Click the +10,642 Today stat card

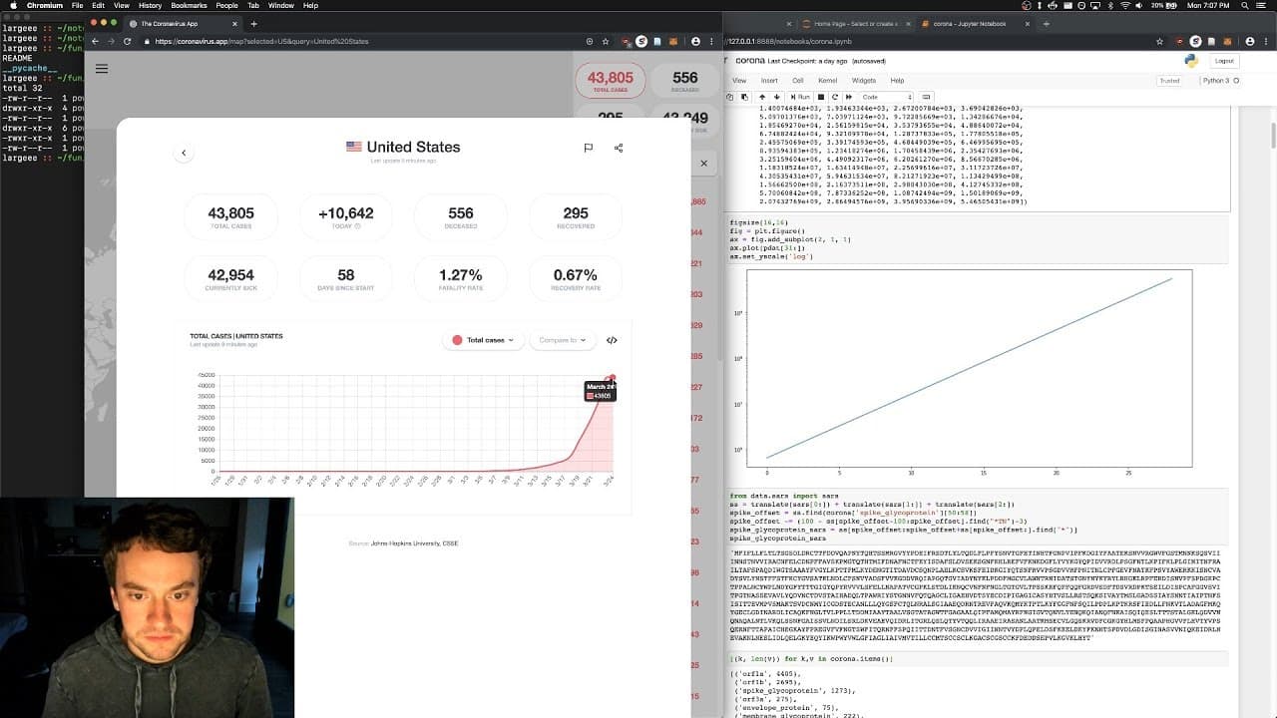pos(345,216)
